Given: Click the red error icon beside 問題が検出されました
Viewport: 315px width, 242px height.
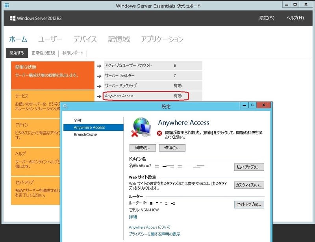Looking at the screenshot, I should 159,133.
